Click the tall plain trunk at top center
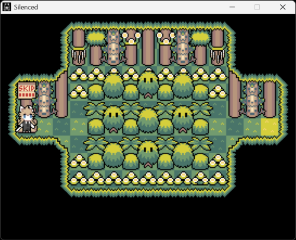The width and height of the screenshot is (296, 240). pos(148,47)
